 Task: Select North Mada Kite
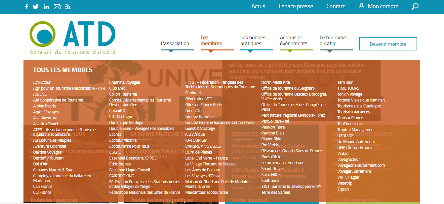coord(276,82)
